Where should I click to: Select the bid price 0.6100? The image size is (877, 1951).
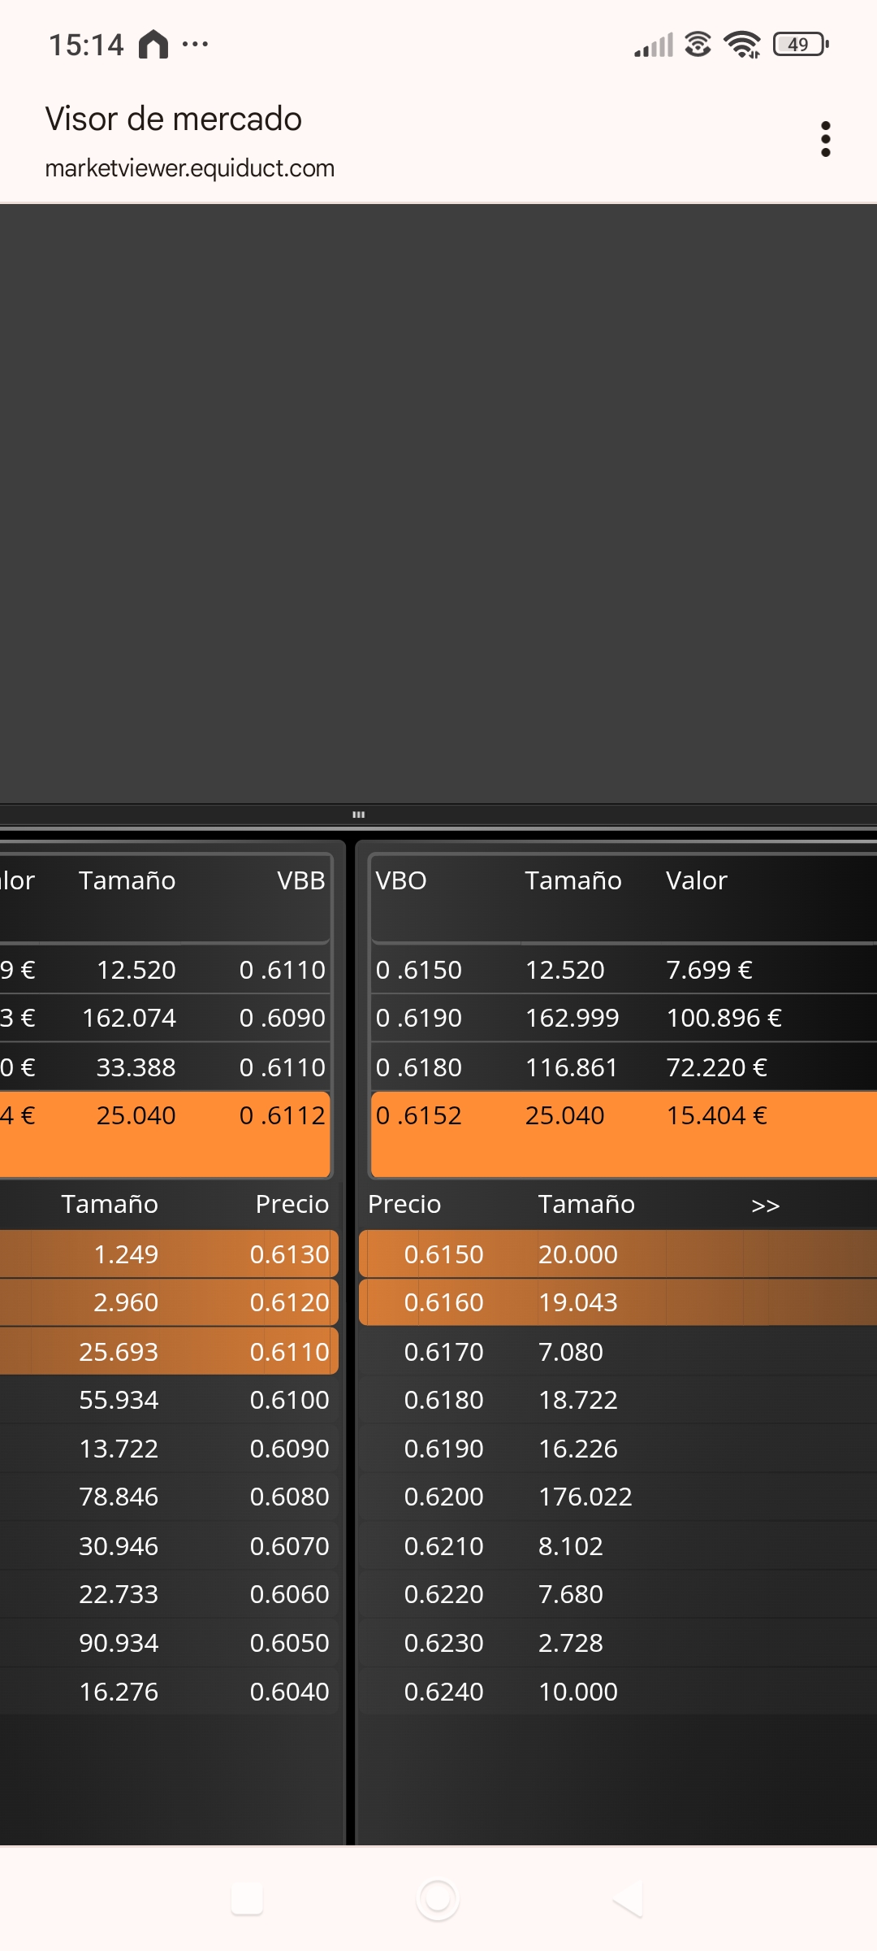[289, 1400]
